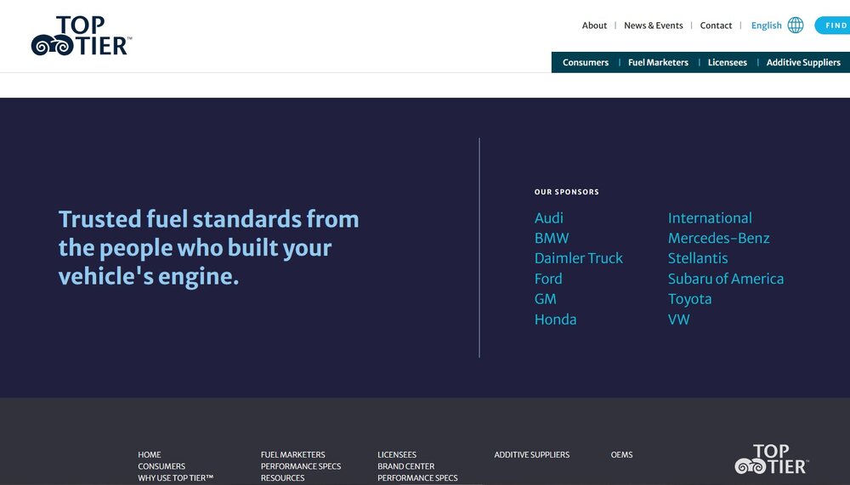Click the TOP TIER logo in footer
The height and width of the screenshot is (485, 850).
772,459
